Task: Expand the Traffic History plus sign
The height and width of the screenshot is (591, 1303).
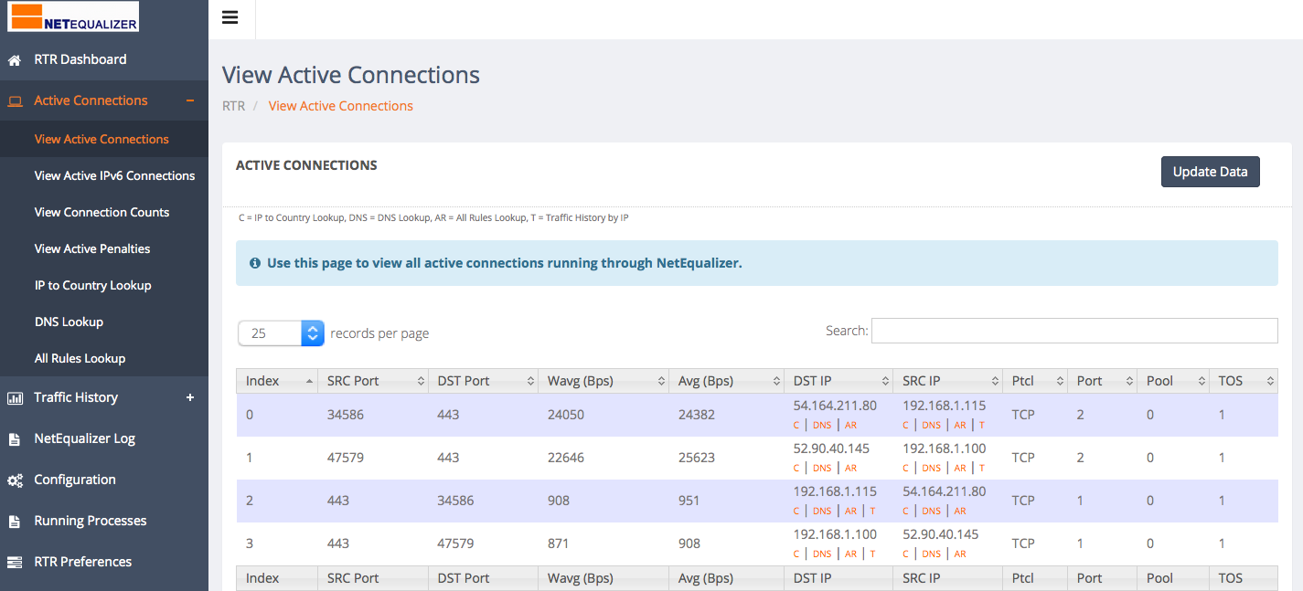Action: coord(190,397)
